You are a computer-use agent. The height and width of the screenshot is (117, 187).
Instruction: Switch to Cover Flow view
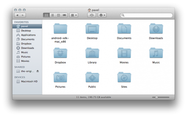65,15
